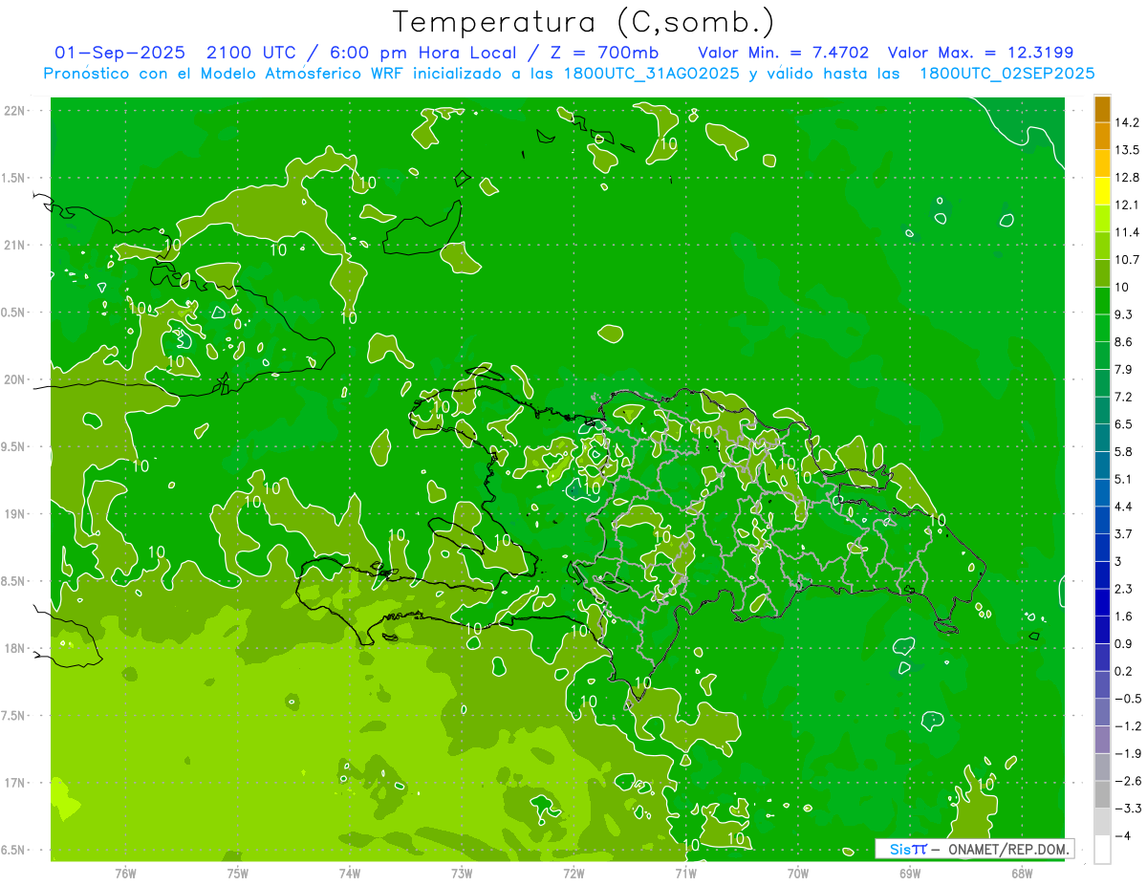
Task: Click the 11.4 colorbar label
Action: [1127, 232]
